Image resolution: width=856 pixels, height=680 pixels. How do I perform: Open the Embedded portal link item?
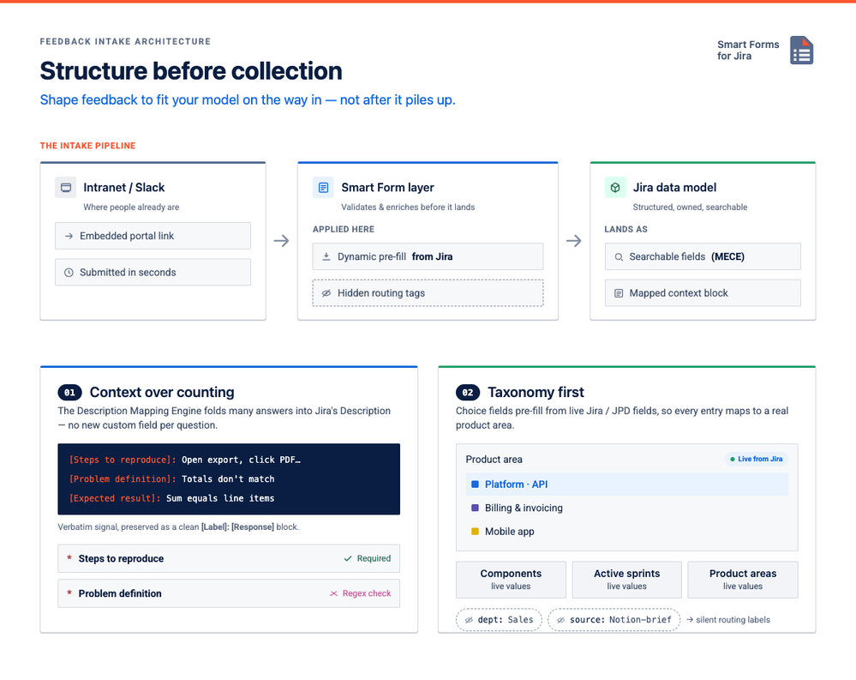153,236
